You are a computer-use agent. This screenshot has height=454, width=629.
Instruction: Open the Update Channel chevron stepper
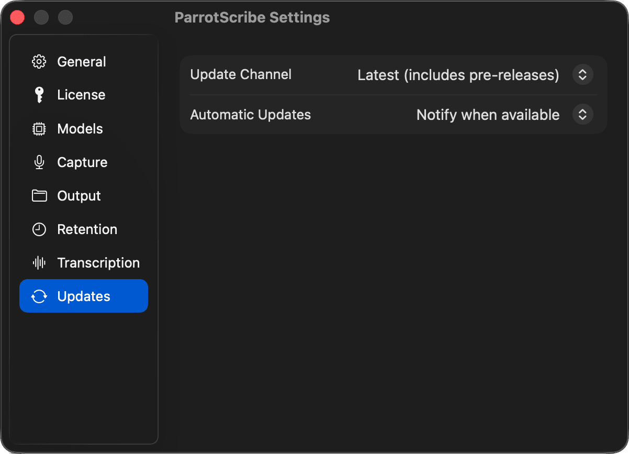tap(582, 75)
